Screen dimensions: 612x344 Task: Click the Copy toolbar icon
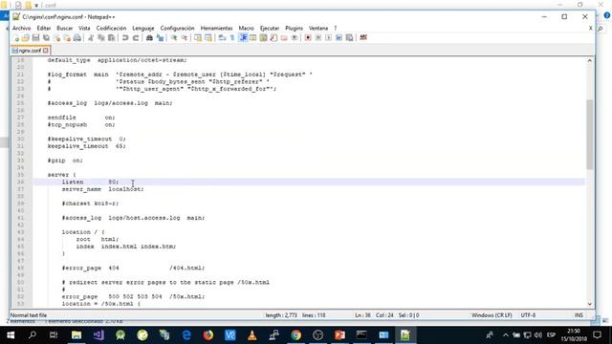pos(101,38)
